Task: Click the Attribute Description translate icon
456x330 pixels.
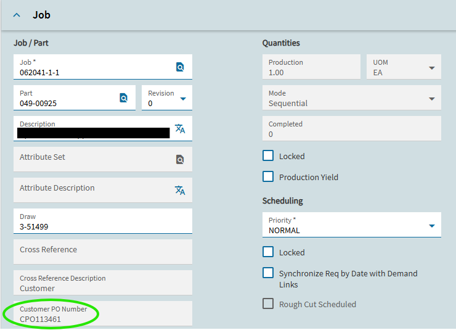Action: [x=180, y=190]
